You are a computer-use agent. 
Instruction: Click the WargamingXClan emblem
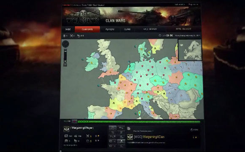130,137
